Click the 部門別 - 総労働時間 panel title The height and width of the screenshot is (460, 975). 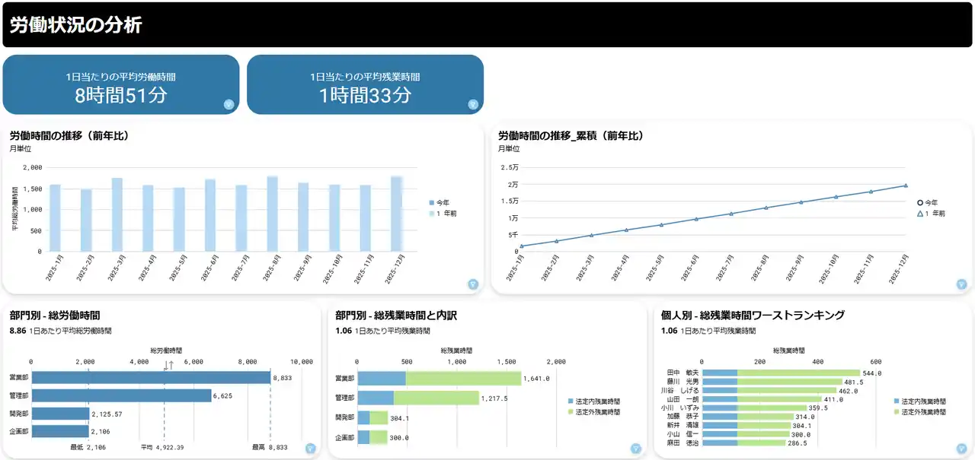[x=55, y=315]
